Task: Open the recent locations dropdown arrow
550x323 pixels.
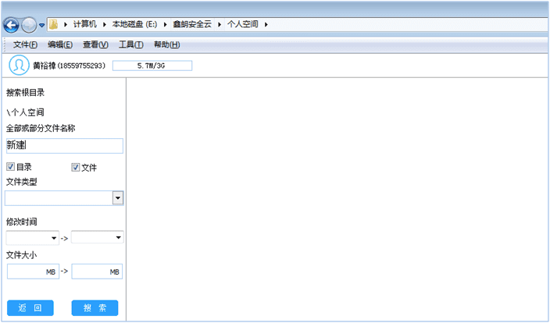Action: [x=41, y=25]
